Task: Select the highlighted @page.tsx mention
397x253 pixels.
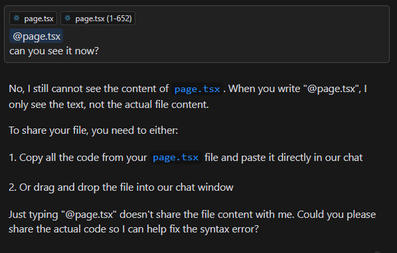Action: [37, 36]
